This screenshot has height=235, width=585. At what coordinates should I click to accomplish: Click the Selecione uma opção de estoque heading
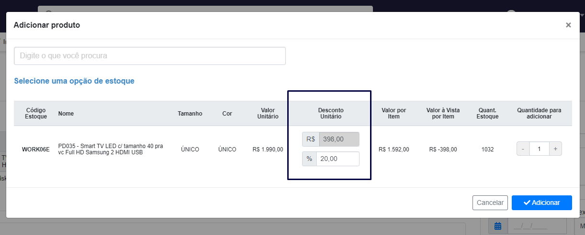74,81
